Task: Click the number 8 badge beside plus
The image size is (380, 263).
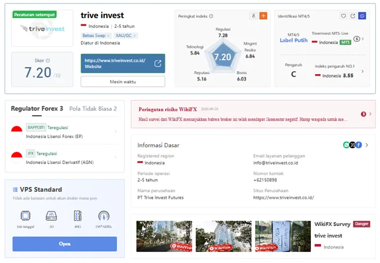Action: click(254, 16)
